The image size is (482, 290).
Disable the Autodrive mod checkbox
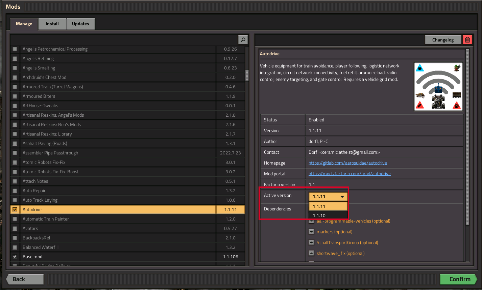click(x=15, y=209)
